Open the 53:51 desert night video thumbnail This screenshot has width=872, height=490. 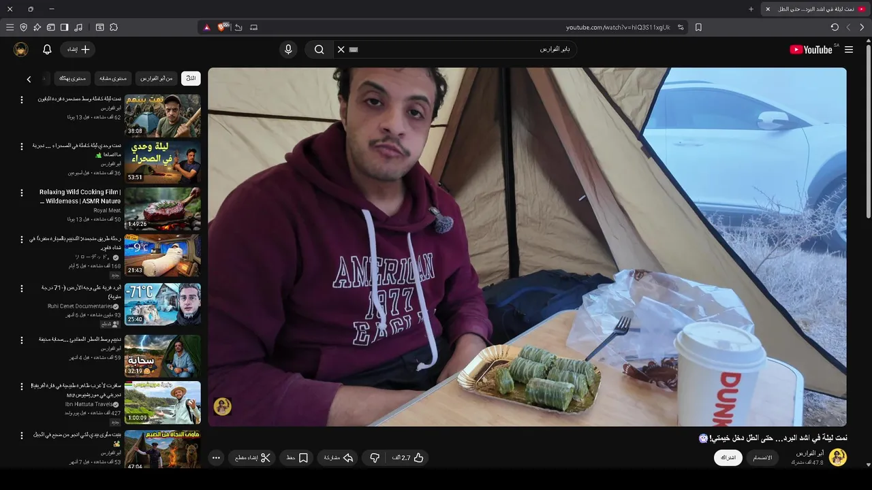[163, 162]
